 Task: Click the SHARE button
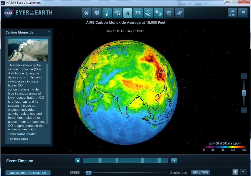(x=232, y=13)
